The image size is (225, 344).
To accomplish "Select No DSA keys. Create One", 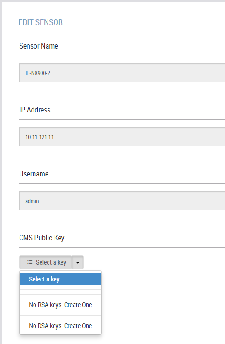I will 60,326.
